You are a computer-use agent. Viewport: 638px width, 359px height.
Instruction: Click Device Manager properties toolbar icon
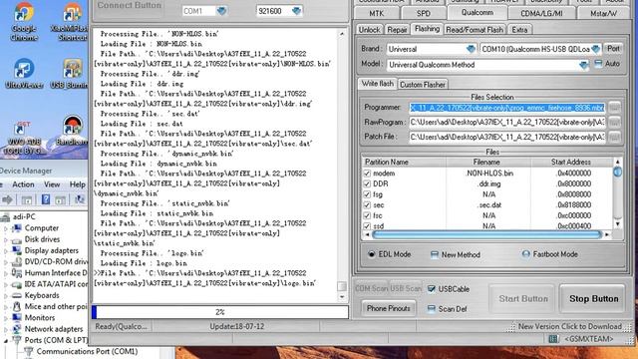(x=27, y=199)
